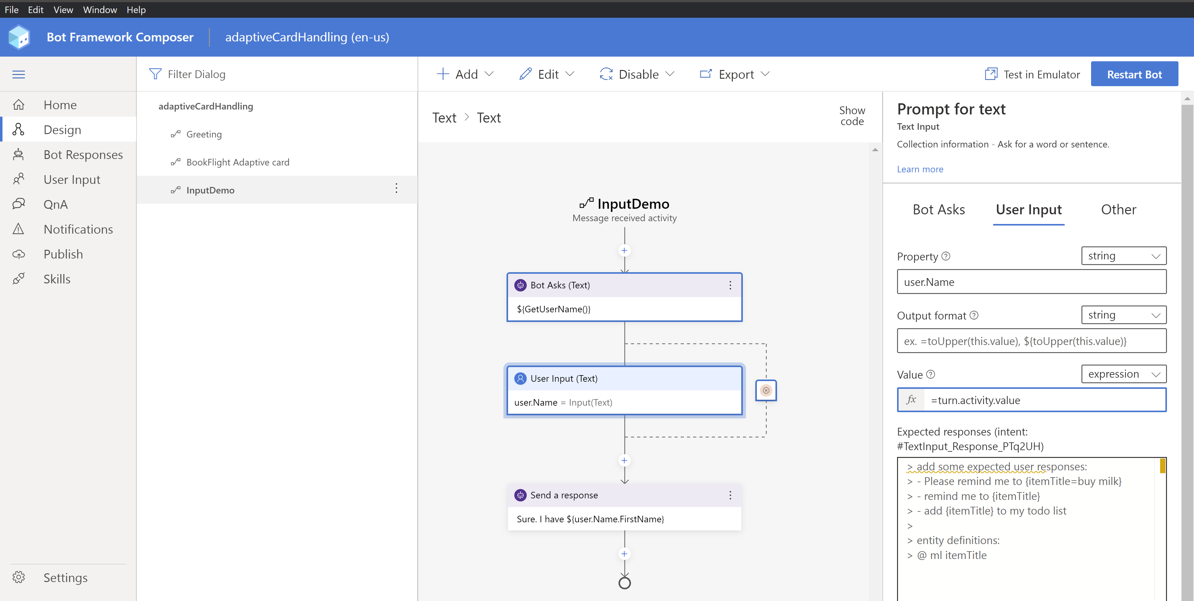Screen dimensions: 1194x601
Task: Collapse the hamburger navigation menu
Action: click(19, 74)
